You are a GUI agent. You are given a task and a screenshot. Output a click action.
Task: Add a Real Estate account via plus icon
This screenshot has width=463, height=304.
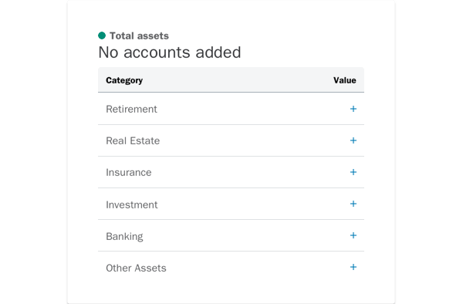click(353, 140)
